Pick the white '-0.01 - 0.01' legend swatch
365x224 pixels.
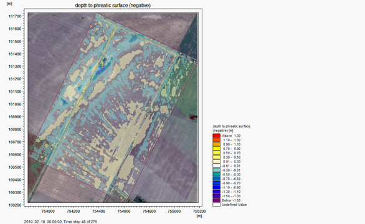(x=216, y=166)
